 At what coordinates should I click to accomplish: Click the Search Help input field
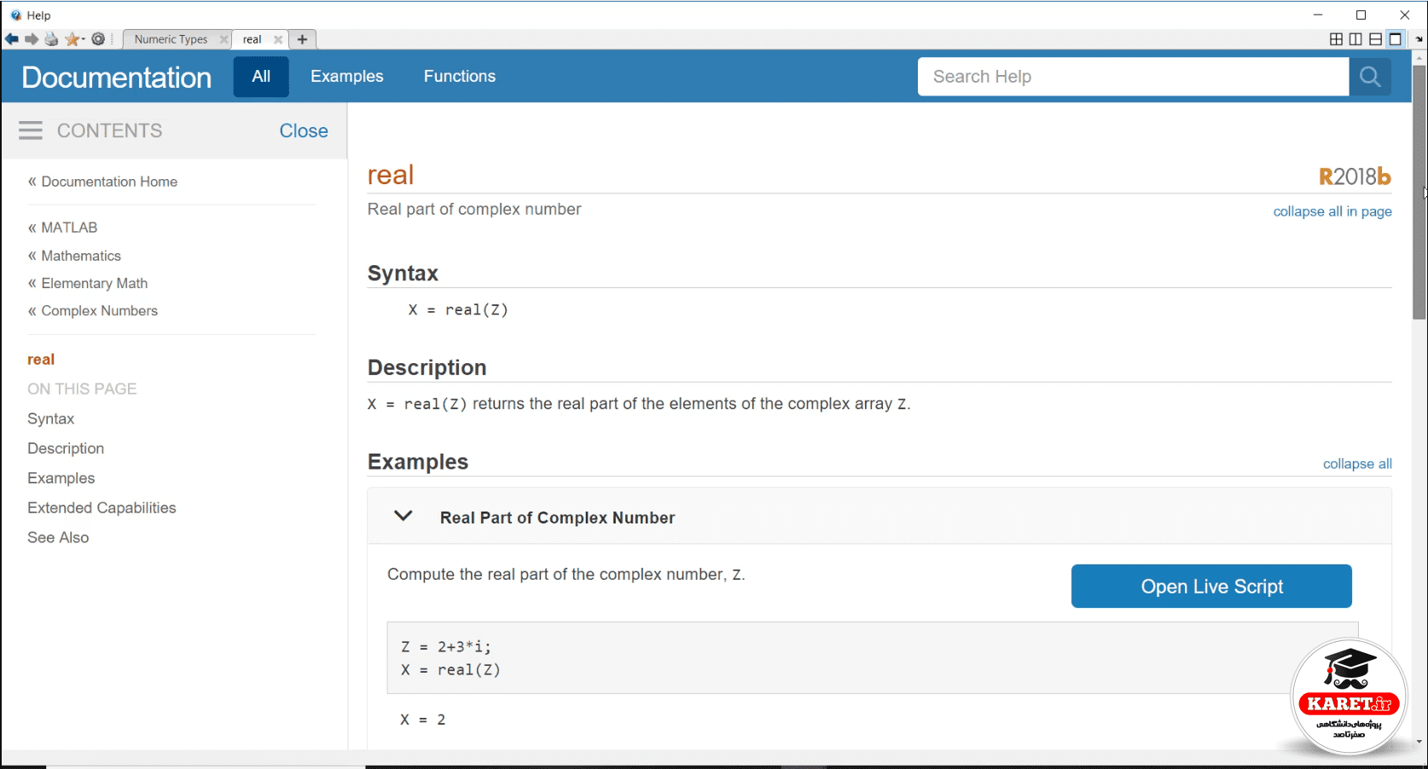pyautogui.click(x=1133, y=77)
